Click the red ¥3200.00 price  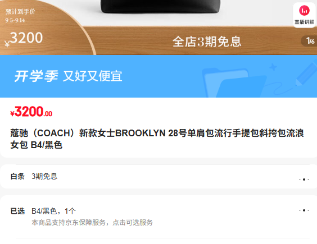point(31,112)
